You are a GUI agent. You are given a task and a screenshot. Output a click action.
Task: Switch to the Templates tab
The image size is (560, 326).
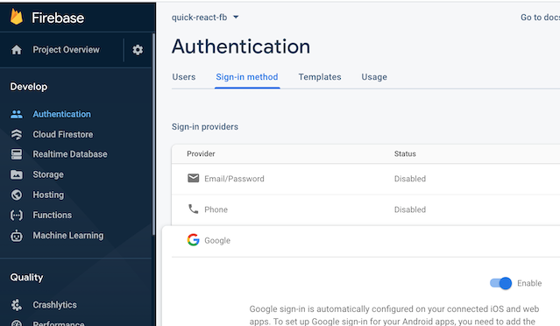coord(320,77)
